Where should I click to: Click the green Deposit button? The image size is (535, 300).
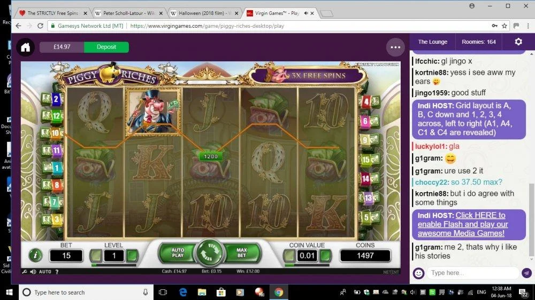[x=106, y=47]
